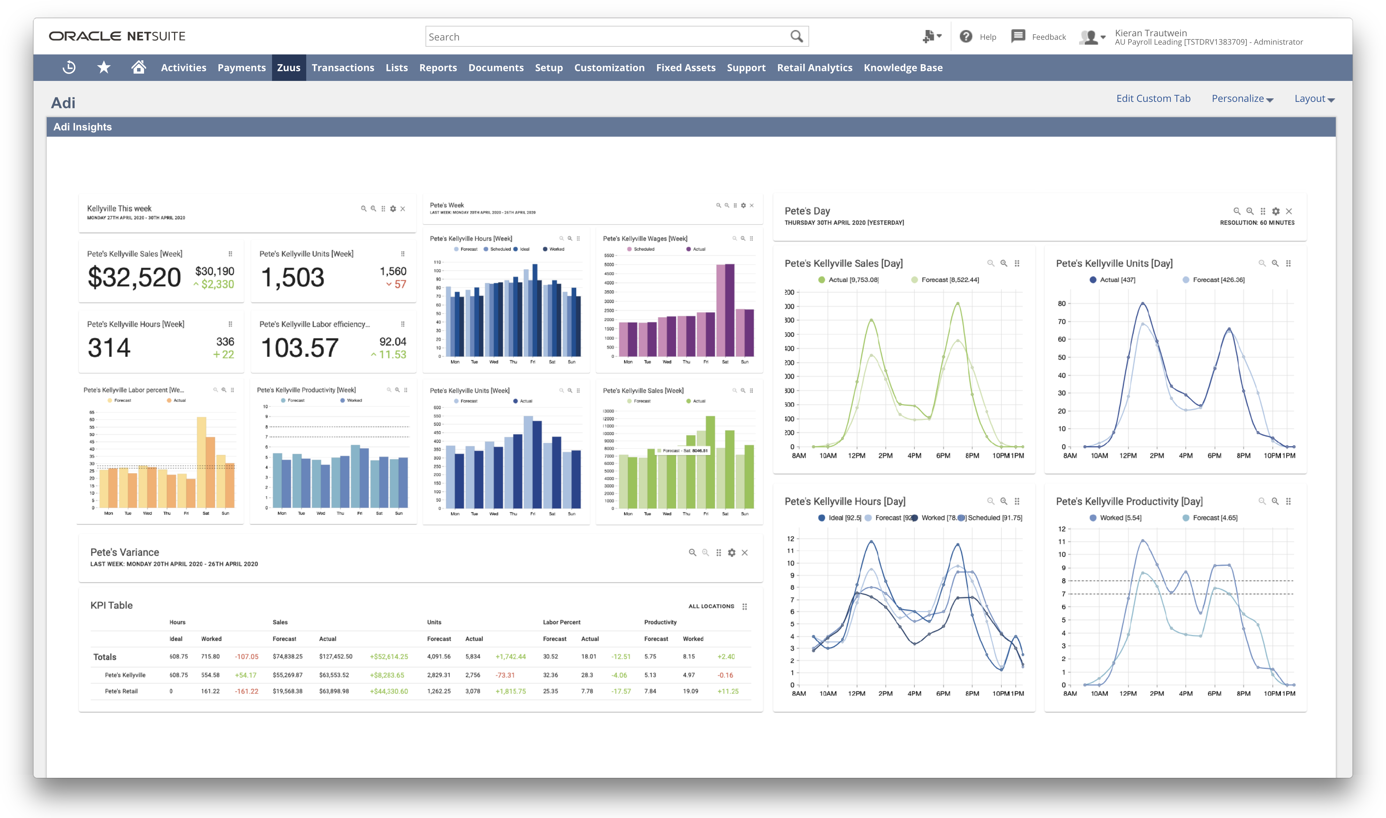Click the Help question mark icon

[x=965, y=36]
